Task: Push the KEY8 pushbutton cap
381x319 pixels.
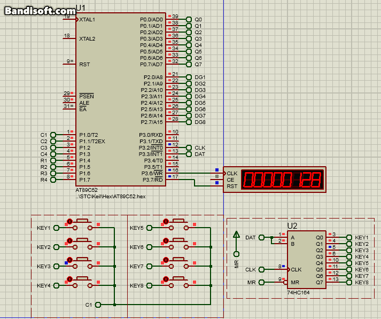Action: coord(178,278)
